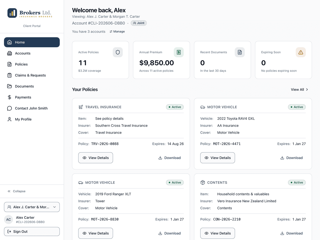Open My Profile page

(32, 119)
